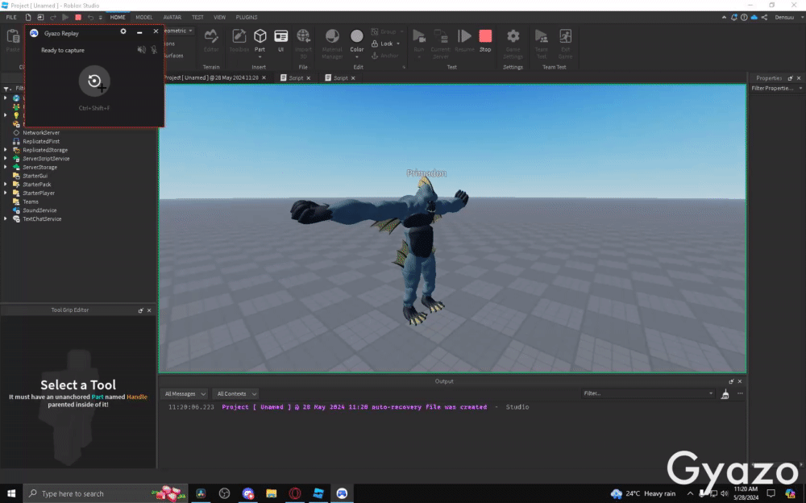The image size is (806, 503).
Task: Open Output panel options (three dots)
Action: [x=740, y=393]
